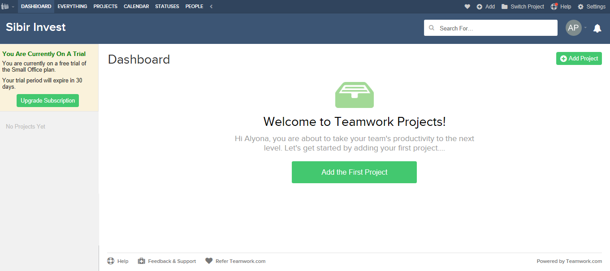This screenshot has width=610, height=271.
Task: Click the green Add Project button
Action: click(579, 59)
